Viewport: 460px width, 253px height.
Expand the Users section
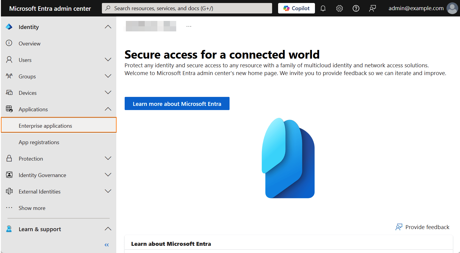(x=108, y=60)
